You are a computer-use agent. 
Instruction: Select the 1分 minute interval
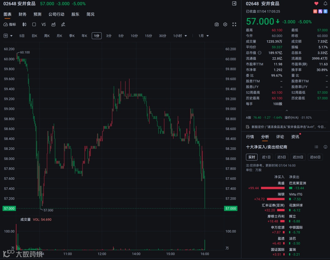tap(97, 36)
